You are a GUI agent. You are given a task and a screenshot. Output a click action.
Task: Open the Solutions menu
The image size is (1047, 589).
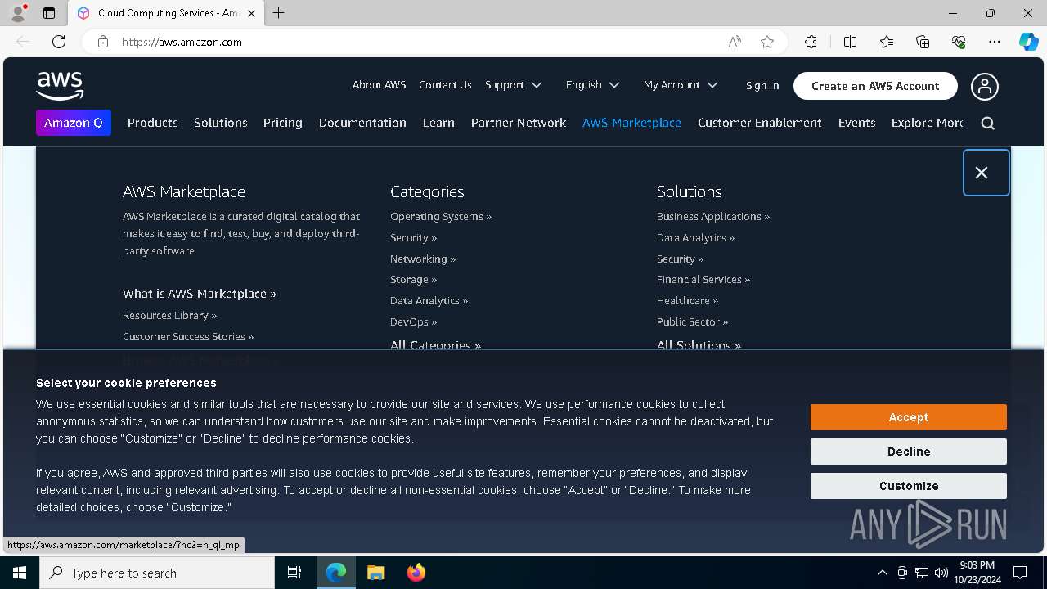point(221,123)
